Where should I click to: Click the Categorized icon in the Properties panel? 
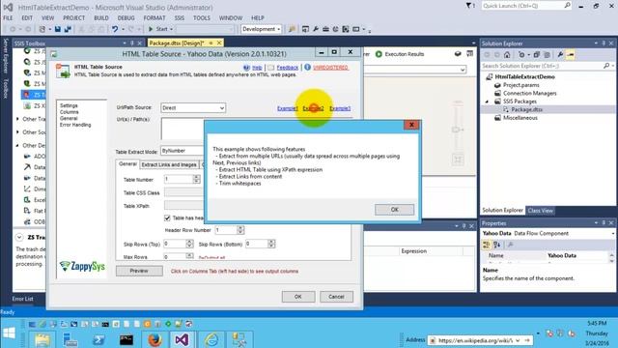[486, 245]
